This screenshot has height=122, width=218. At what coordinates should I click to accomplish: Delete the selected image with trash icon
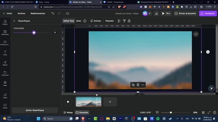[138, 85]
